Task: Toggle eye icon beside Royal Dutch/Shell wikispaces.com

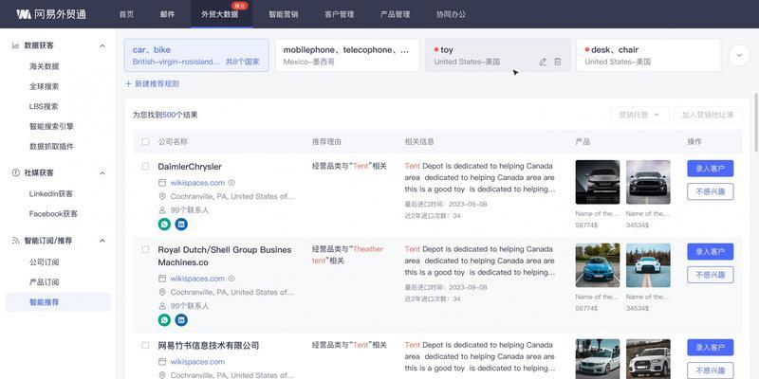Action: click(x=231, y=279)
